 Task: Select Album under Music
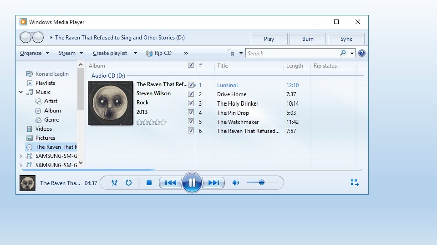(48, 111)
